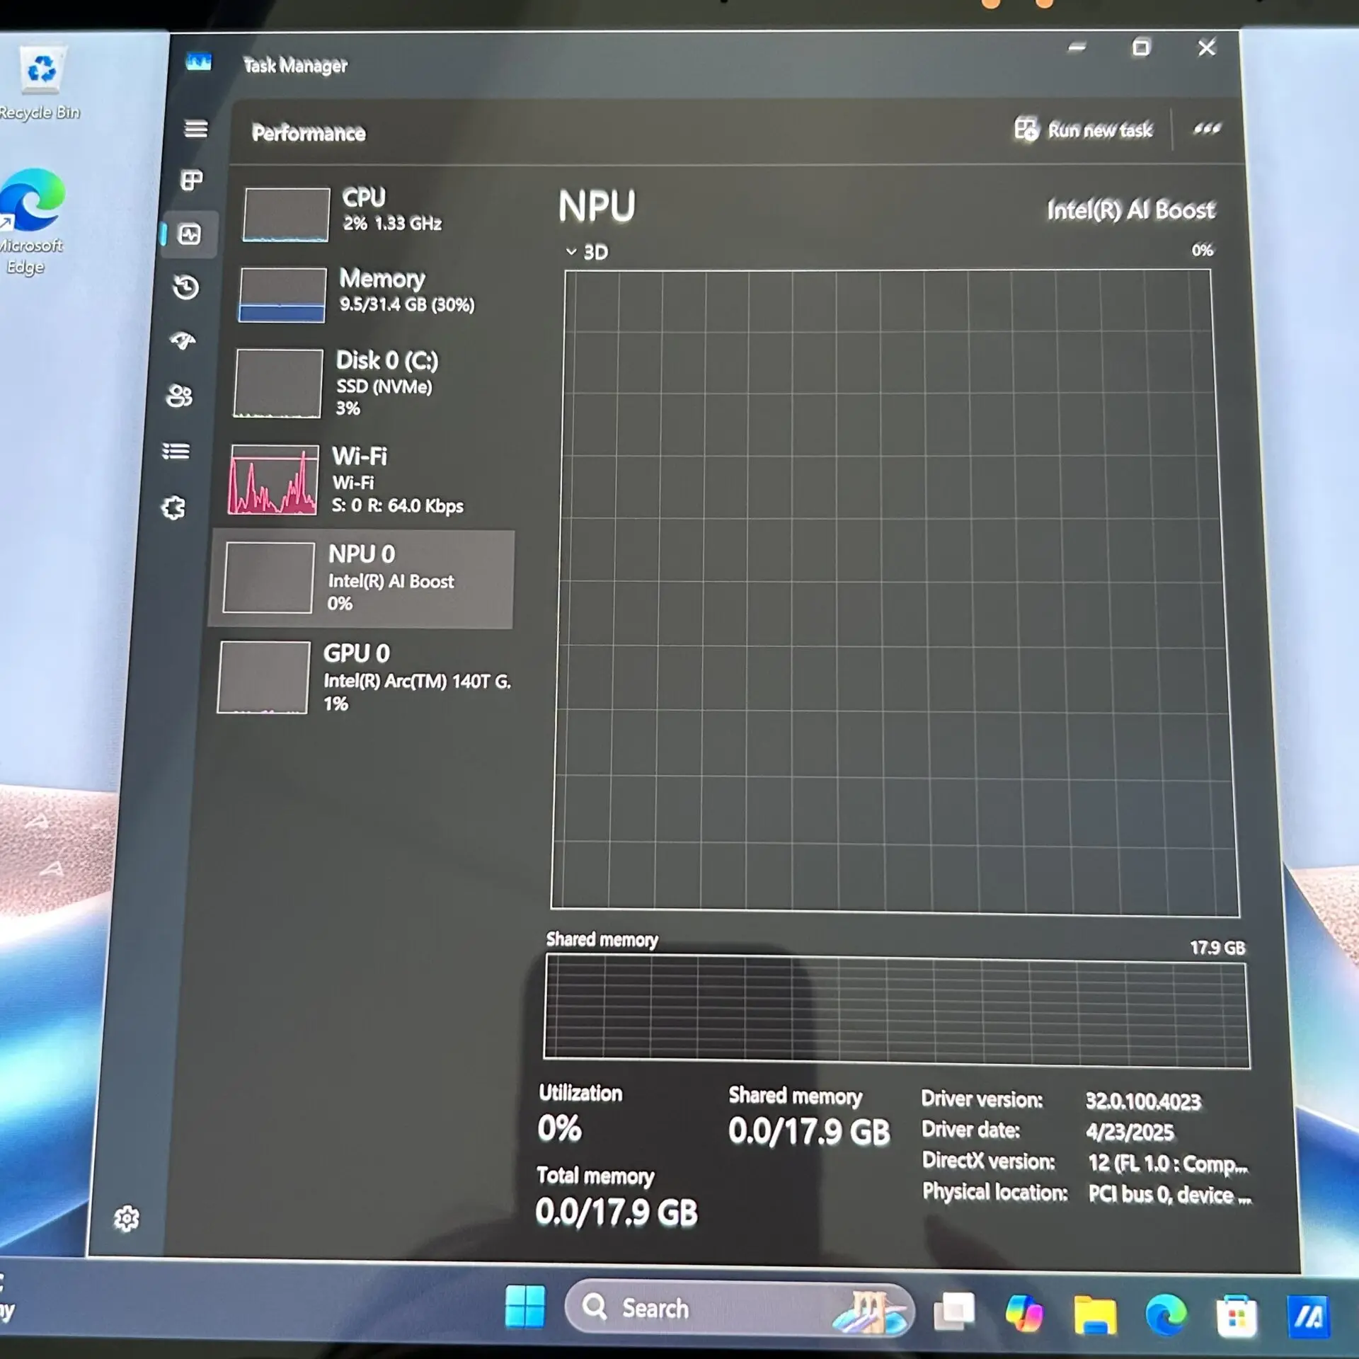
Task: Open the Task Manager navigation hamburger menu
Action: point(196,129)
